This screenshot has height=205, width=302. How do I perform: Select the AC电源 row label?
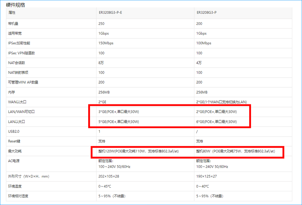coord(14,161)
